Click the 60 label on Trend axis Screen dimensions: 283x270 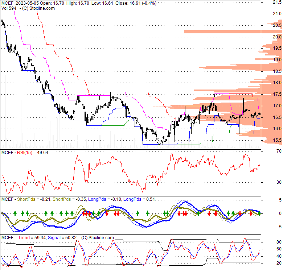279,249
